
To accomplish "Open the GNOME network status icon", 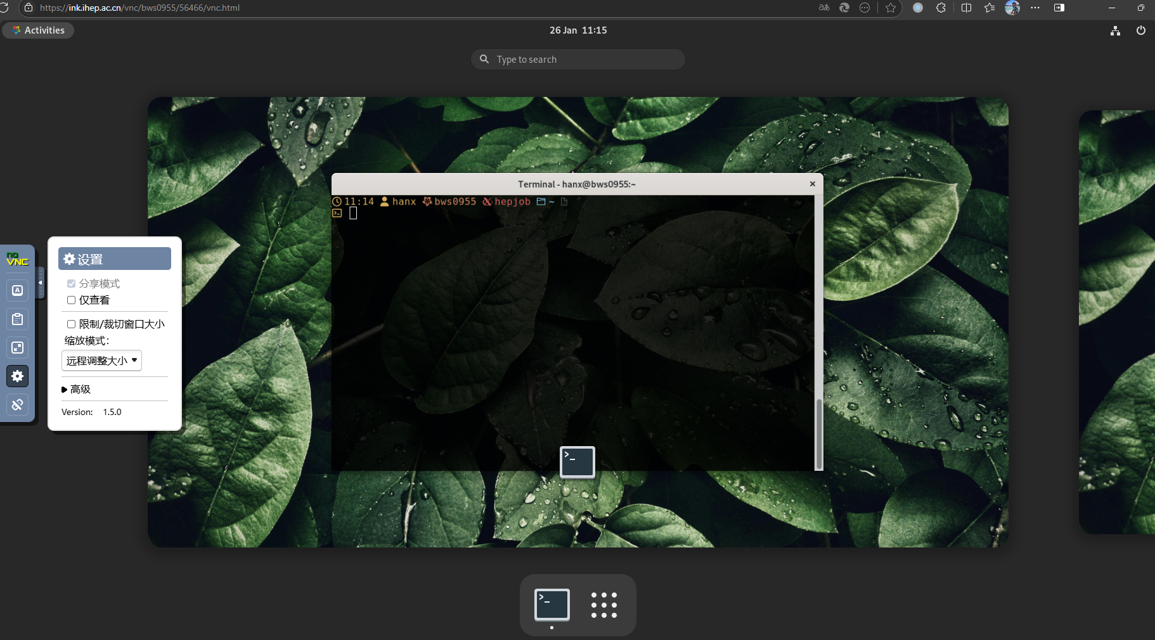I will 1116,30.
